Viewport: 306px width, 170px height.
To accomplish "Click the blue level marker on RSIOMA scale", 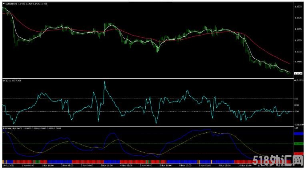I will (298, 134).
